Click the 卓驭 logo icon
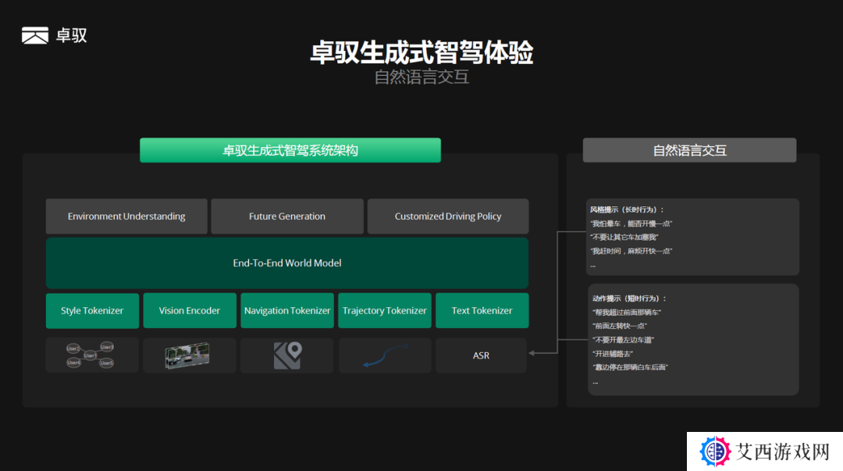Image resolution: width=843 pixels, height=471 pixels. coord(35,35)
